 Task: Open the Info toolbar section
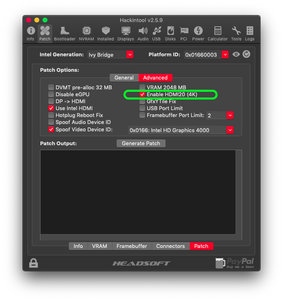31,33
